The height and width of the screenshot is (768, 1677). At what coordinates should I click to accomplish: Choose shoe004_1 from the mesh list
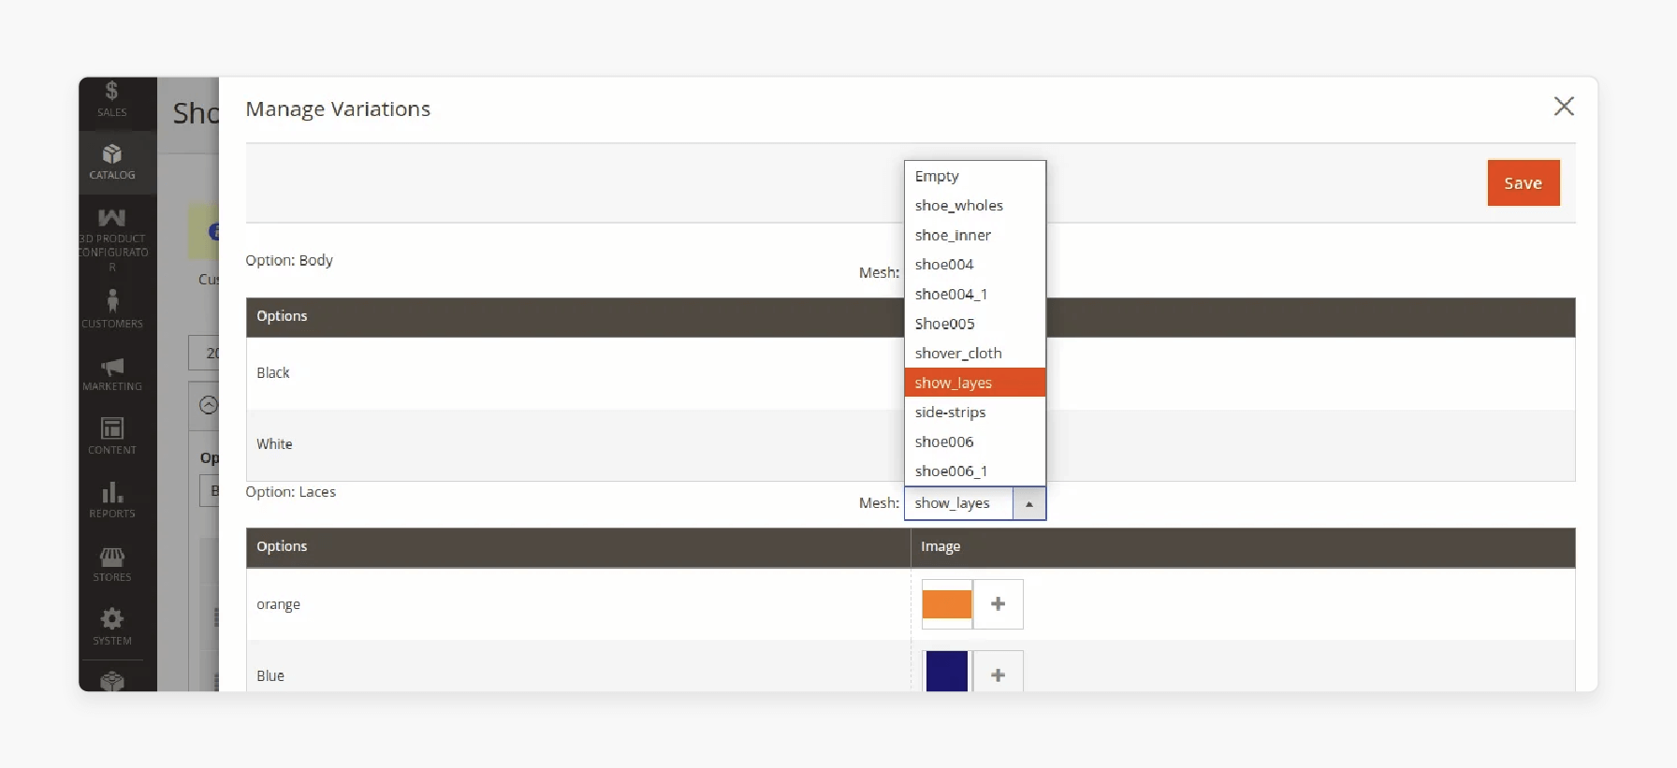tap(975, 294)
